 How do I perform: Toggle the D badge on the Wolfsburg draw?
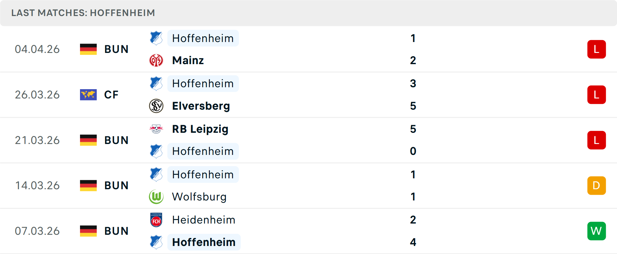tap(596, 185)
